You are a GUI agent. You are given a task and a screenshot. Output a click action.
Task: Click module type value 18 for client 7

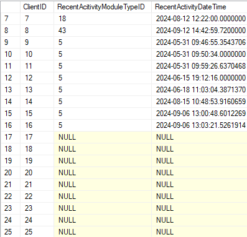103,19
